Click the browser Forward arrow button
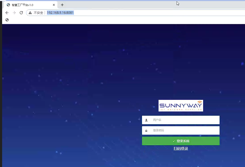This screenshot has width=245, height=167. coord(14,13)
